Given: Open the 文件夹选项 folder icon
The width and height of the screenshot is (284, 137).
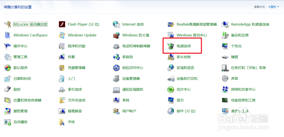Looking at the screenshot, I should [x=62, y=100].
